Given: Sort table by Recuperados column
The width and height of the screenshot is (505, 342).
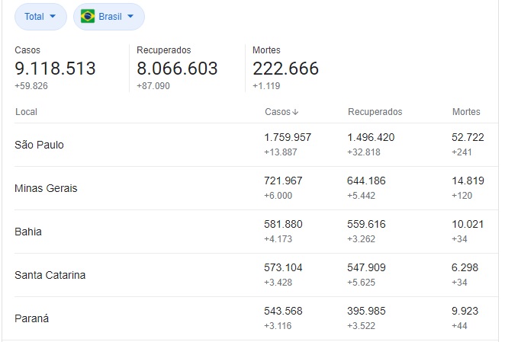Looking at the screenshot, I should [375, 112].
